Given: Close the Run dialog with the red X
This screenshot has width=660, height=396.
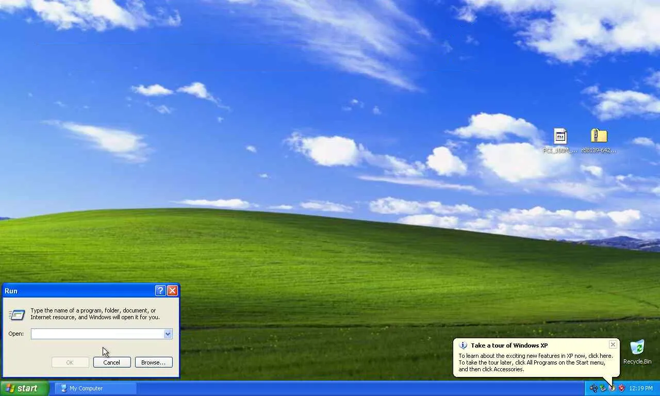Looking at the screenshot, I should click(x=173, y=291).
